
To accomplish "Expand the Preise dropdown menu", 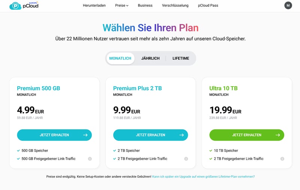I will click(122, 6).
